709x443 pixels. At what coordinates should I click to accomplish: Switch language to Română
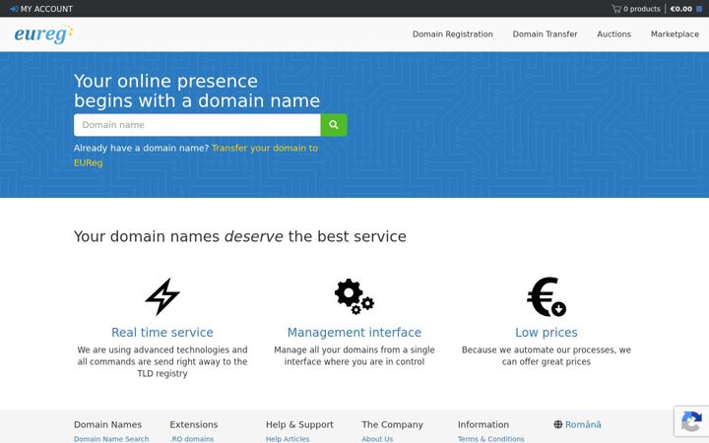(x=583, y=424)
